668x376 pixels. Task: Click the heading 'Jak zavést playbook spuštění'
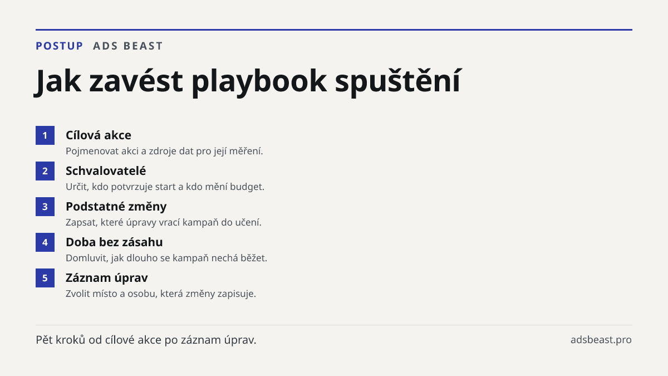coord(248,81)
